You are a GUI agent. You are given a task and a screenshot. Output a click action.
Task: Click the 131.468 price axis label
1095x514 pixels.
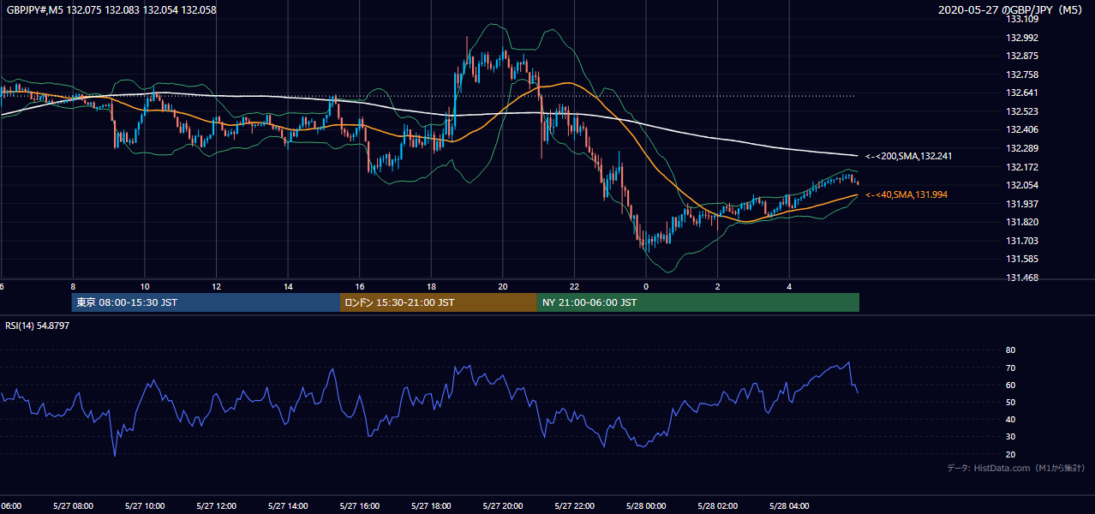(x=1022, y=278)
